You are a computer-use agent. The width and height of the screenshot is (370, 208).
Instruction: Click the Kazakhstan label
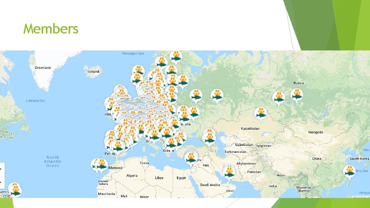pos(250,129)
